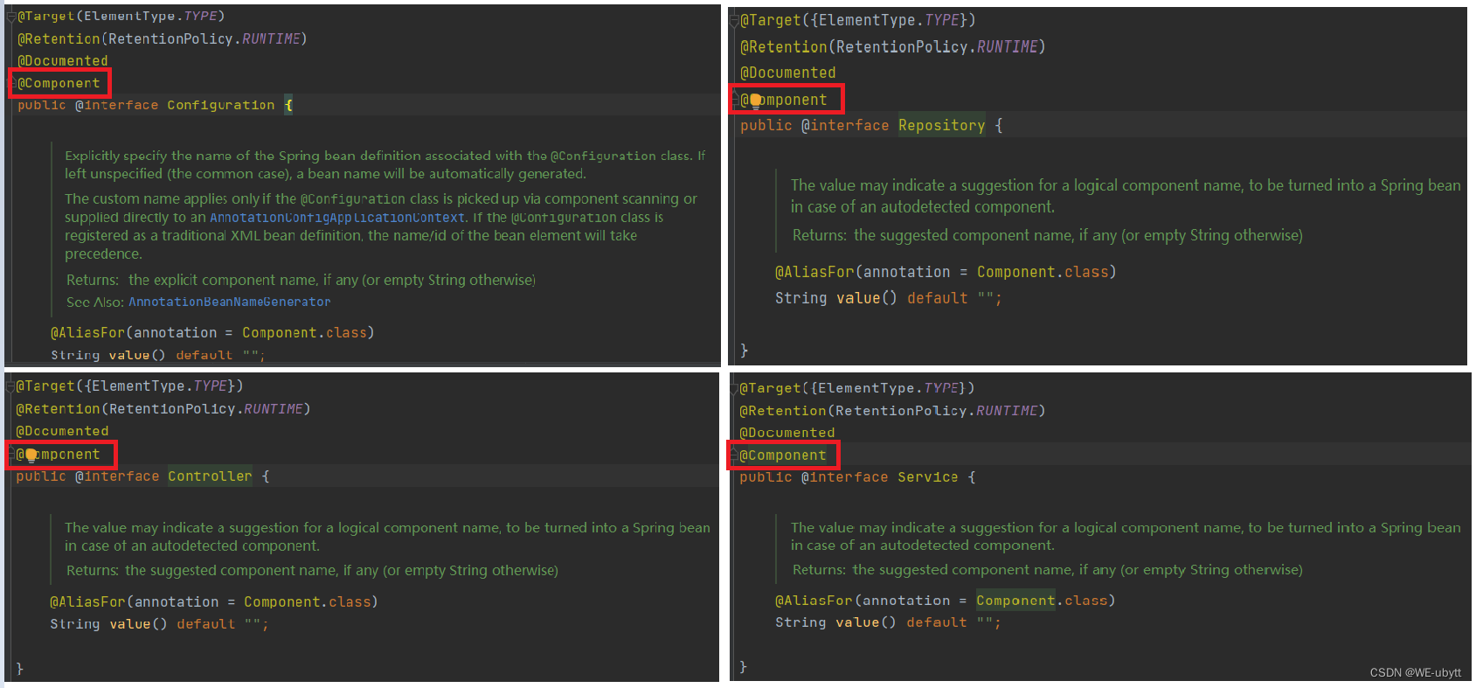Click the opening brace after Configuration
Image resolution: width=1476 pixels, height=688 pixels.
[x=288, y=105]
